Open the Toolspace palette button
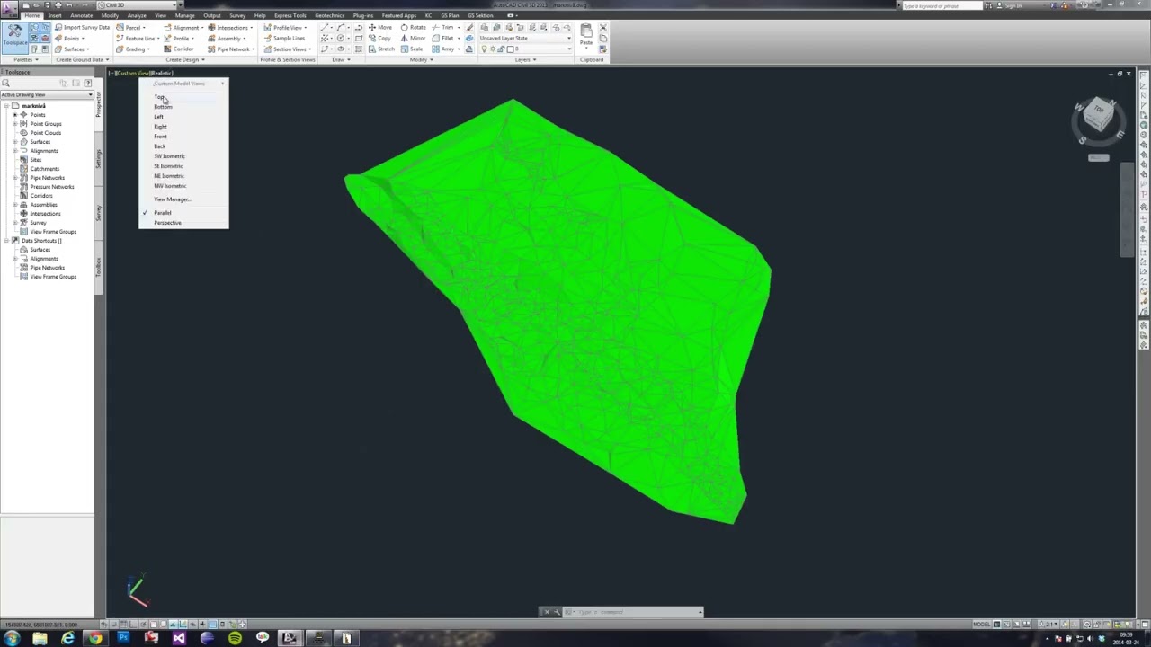Screen dimensions: 1151x647 [14, 36]
